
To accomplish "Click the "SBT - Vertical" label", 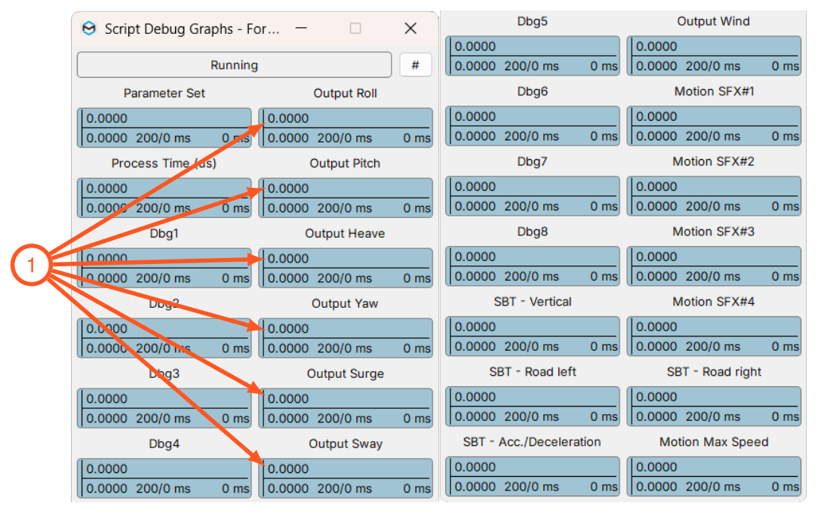I will tap(533, 302).
